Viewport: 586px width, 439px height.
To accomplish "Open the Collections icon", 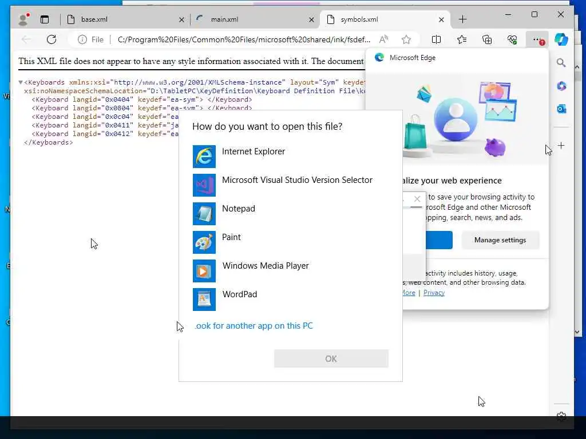I will (x=487, y=39).
